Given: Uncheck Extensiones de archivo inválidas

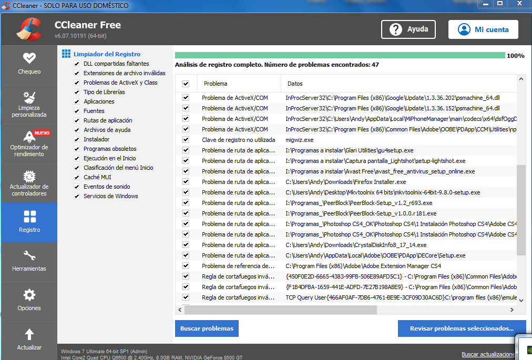Looking at the screenshot, I should pyautogui.click(x=77, y=73).
